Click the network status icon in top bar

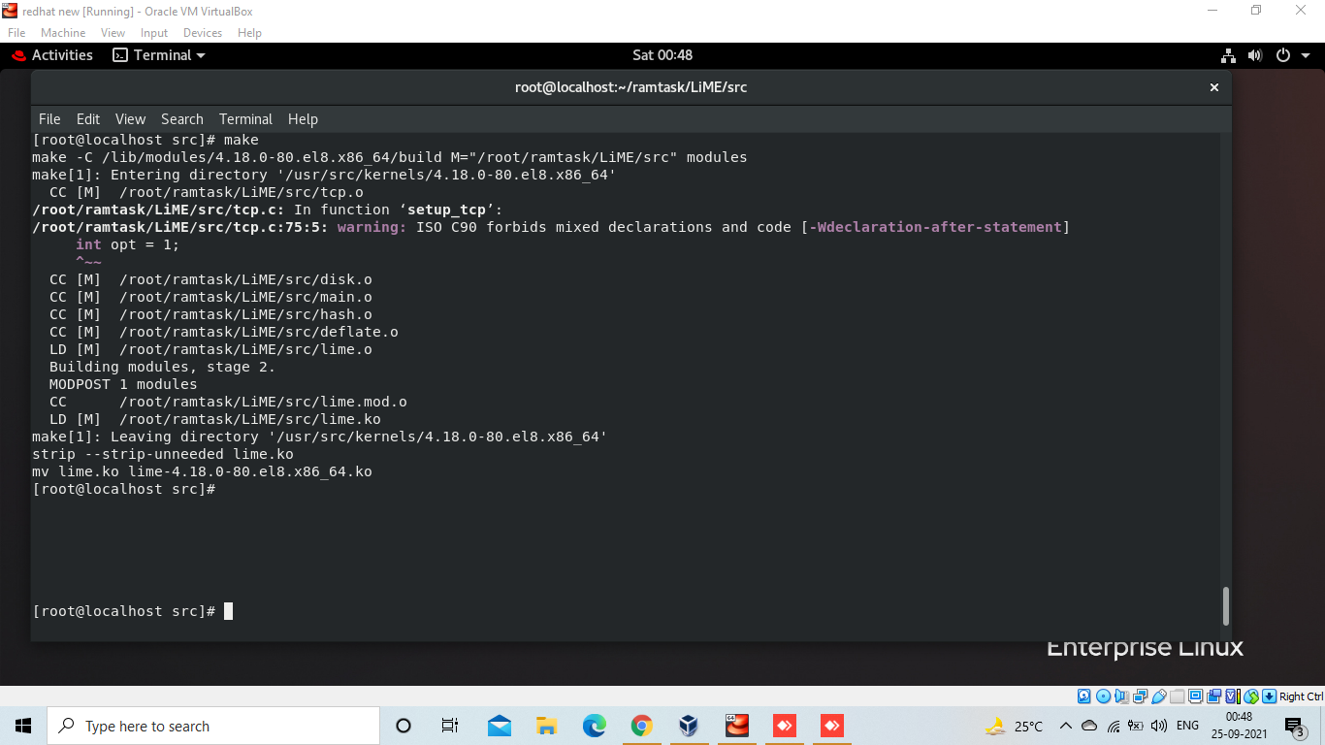coord(1228,55)
